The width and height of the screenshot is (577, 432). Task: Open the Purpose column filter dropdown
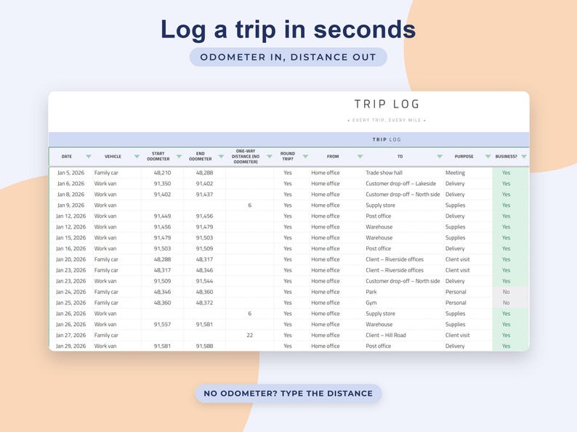click(x=488, y=157)
